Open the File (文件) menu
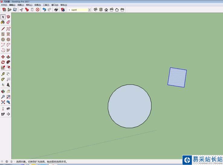The width and height of the screenshot is (223, 165). pyautogui.click(x=4, y=5)
